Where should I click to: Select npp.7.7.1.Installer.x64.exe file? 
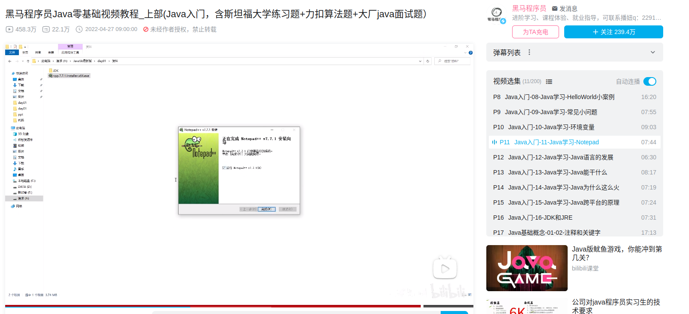pyautogui.click(x=69, y=76)
